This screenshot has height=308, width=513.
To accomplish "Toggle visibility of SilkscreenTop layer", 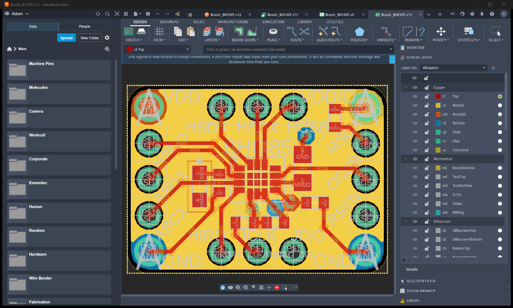I will click(415, 230).
